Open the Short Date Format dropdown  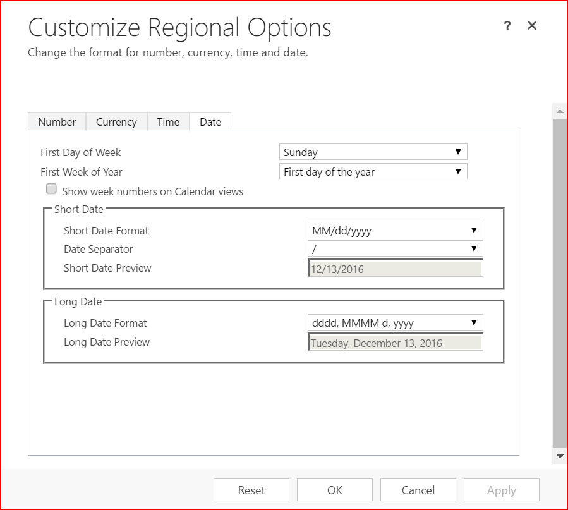coord(395,231)
